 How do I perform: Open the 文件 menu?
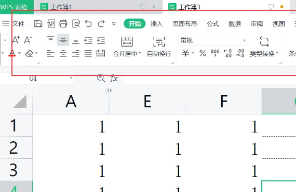(x=19, y=24)
